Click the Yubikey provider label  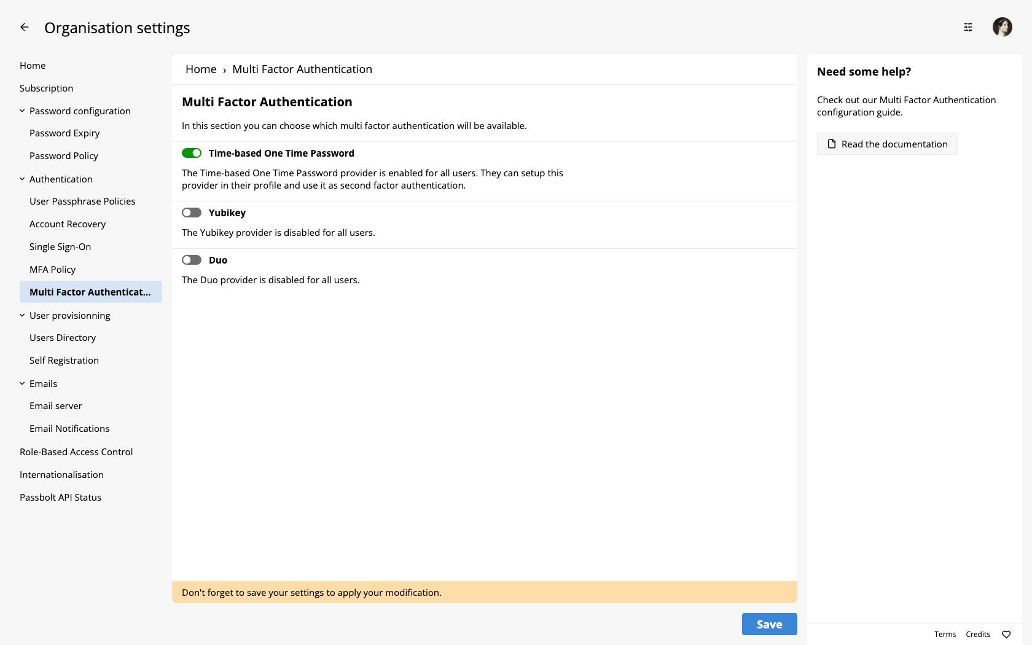tap(227, 213)
